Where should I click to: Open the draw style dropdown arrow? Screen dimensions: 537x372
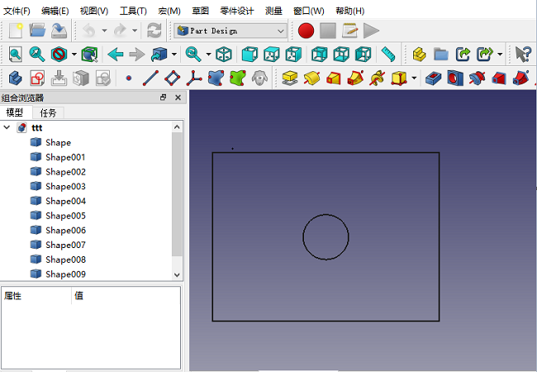(x=74, y=55)
